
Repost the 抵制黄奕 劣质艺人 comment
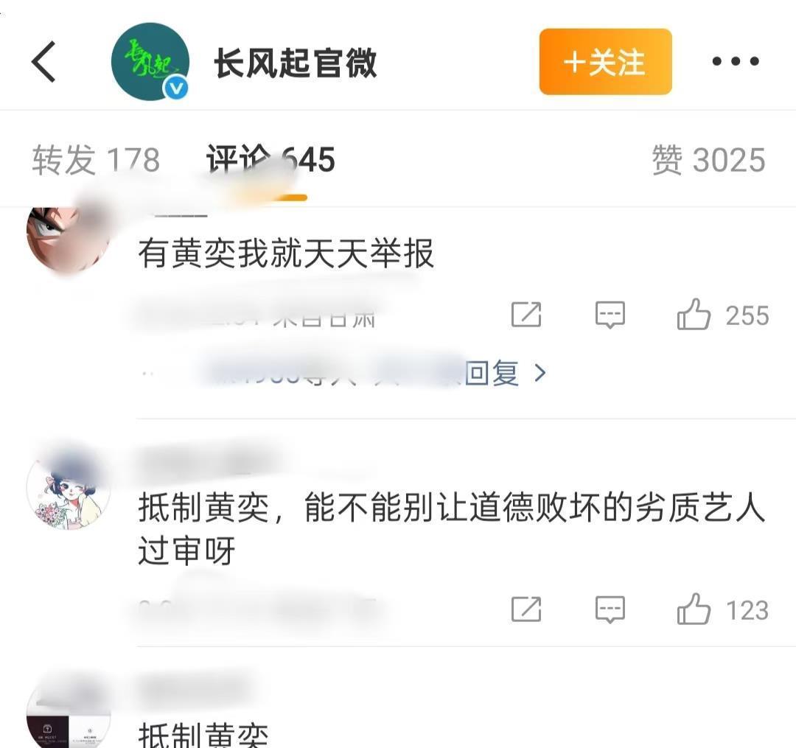(x=526, y=609)
